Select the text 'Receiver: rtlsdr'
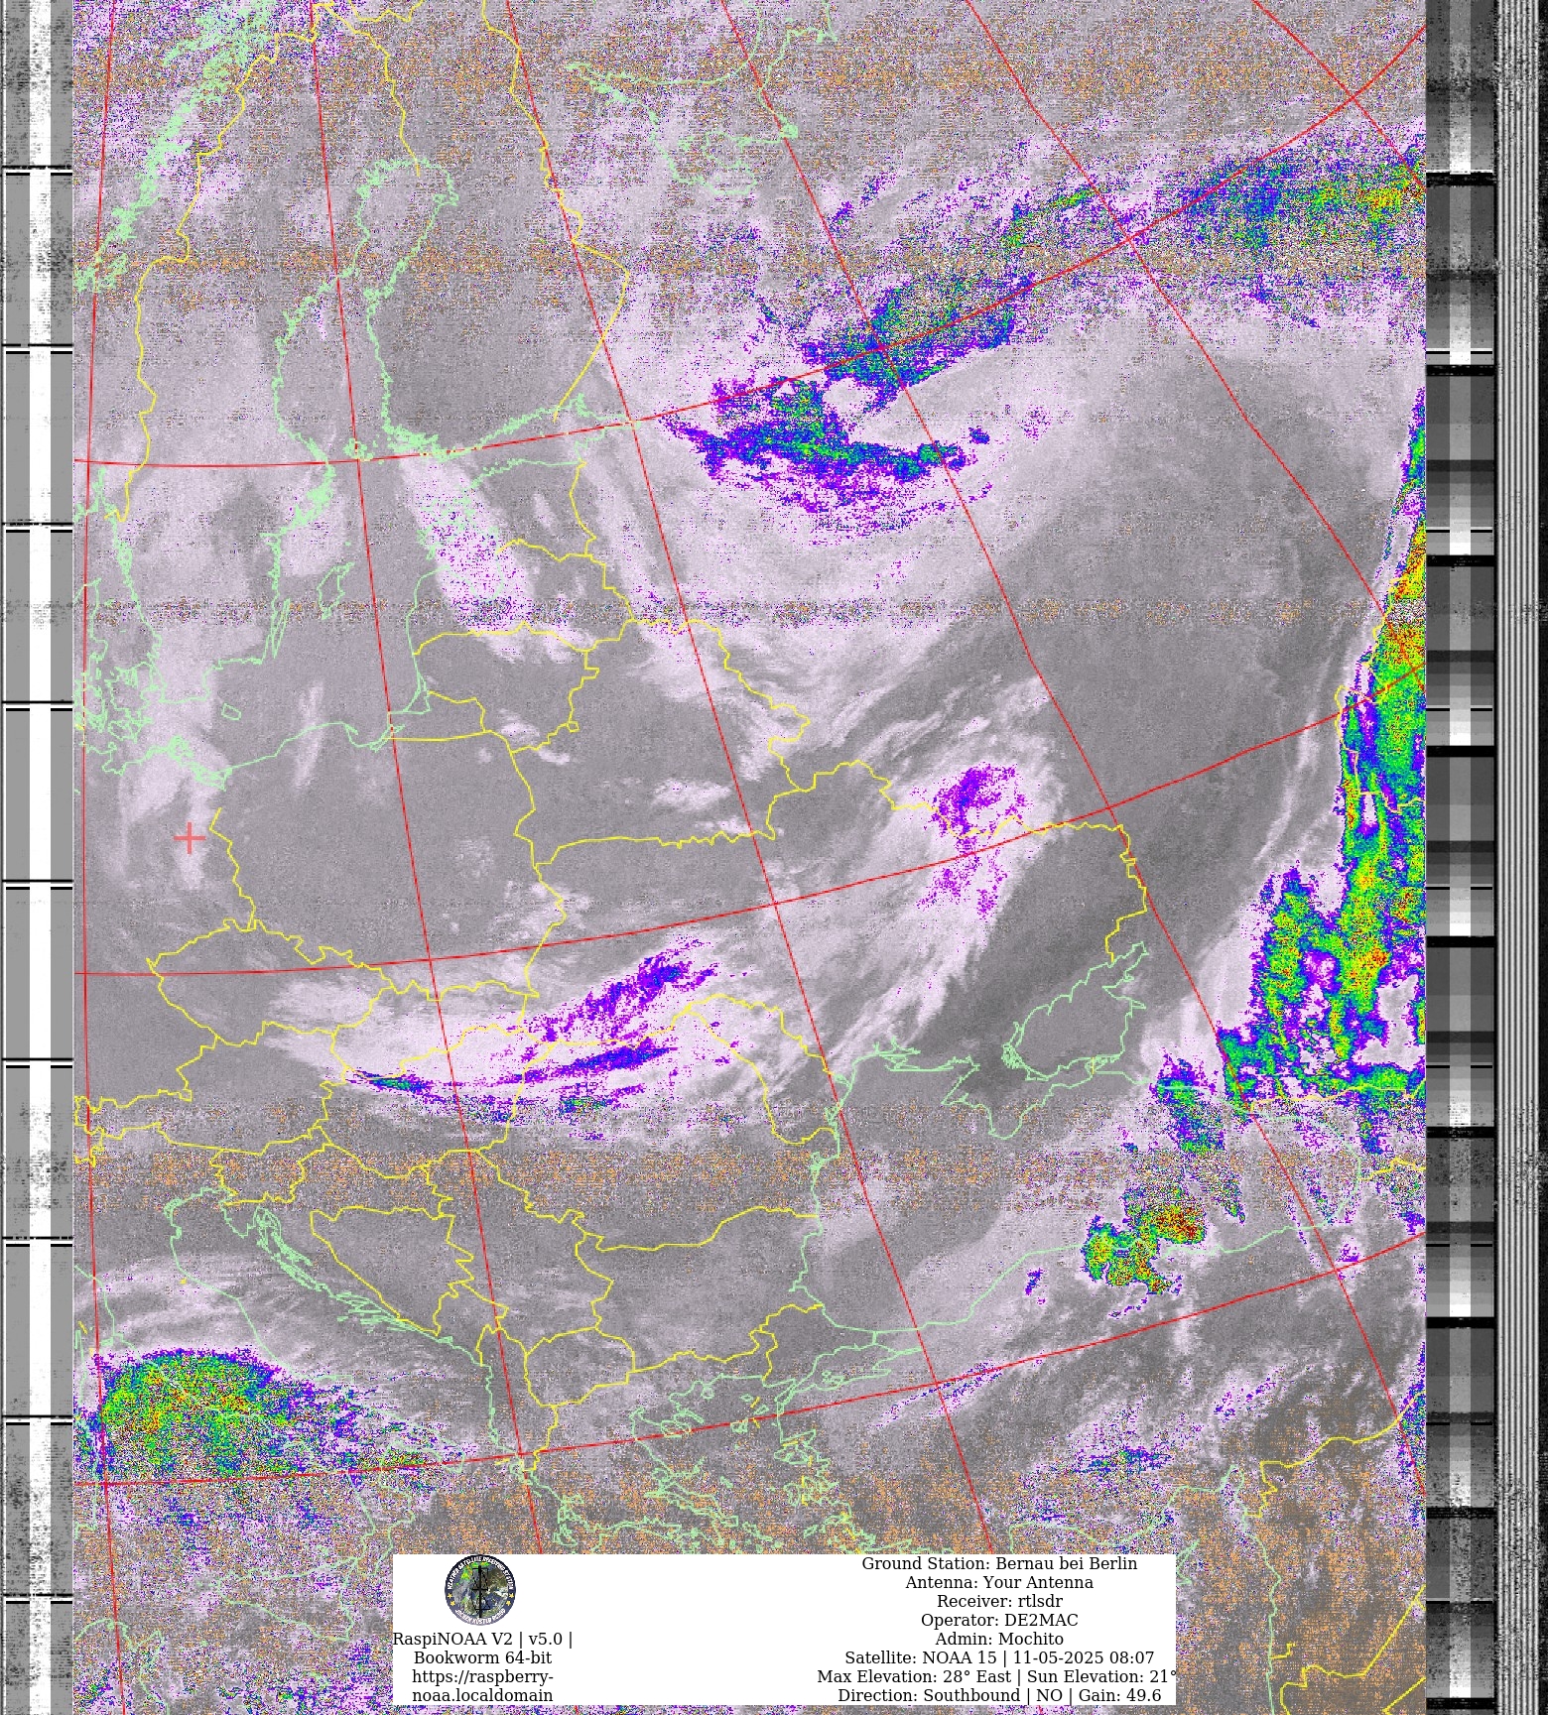 (999, 1601)
